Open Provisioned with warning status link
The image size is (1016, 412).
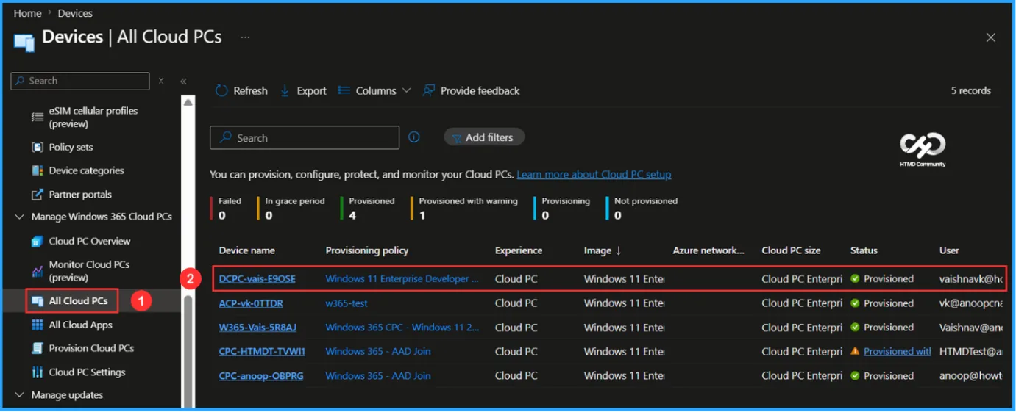click(898, 352)
